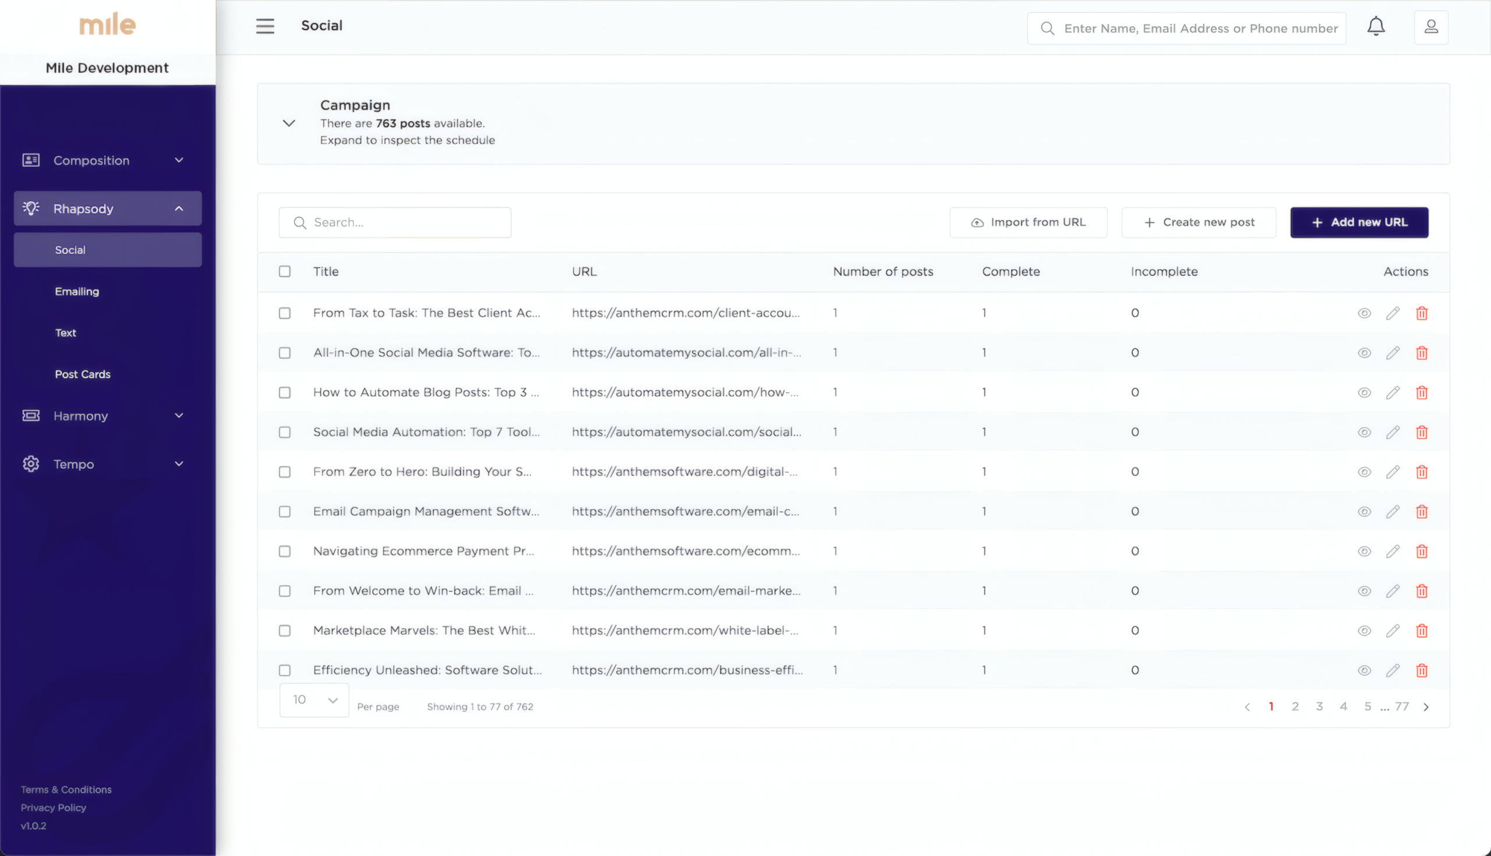
Task: Open the Terms & Conditions link
Action: 66,789
